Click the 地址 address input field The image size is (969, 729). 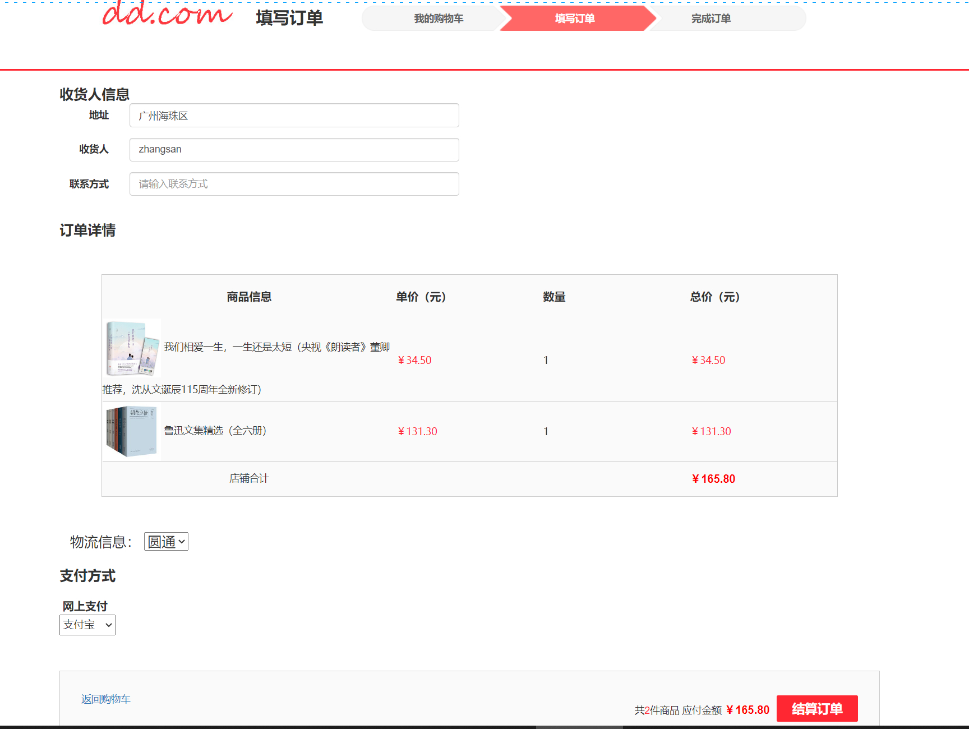tap(293, 115)
